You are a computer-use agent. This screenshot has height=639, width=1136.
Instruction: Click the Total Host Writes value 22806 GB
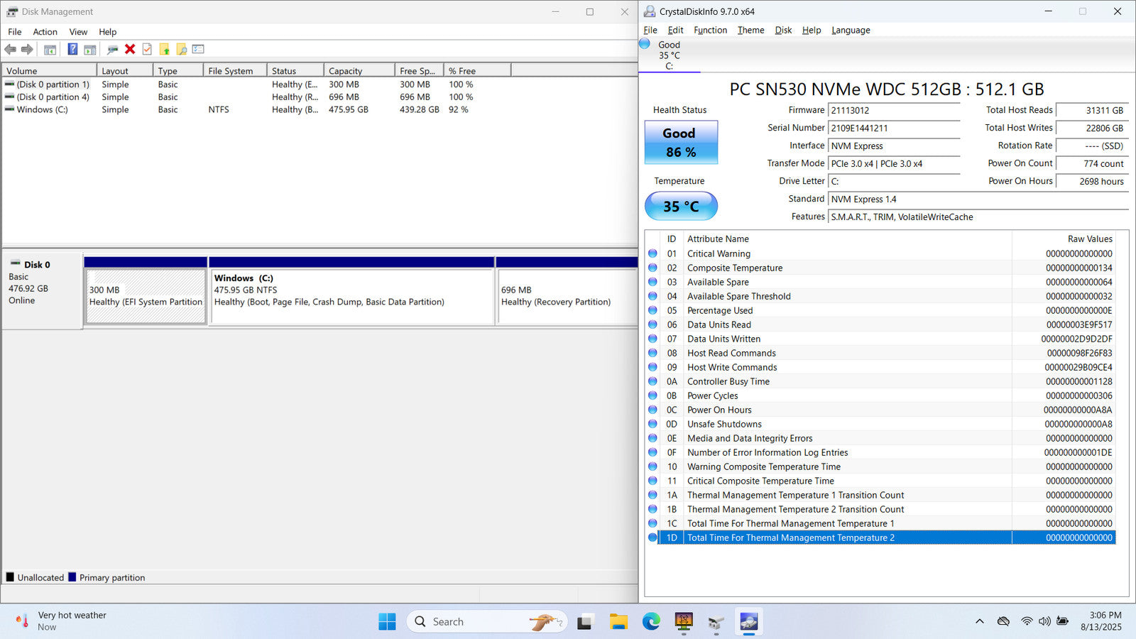pos(1092,129)
